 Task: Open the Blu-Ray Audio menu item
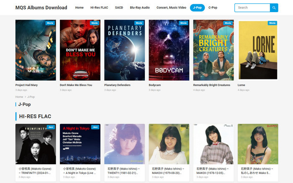140,8
